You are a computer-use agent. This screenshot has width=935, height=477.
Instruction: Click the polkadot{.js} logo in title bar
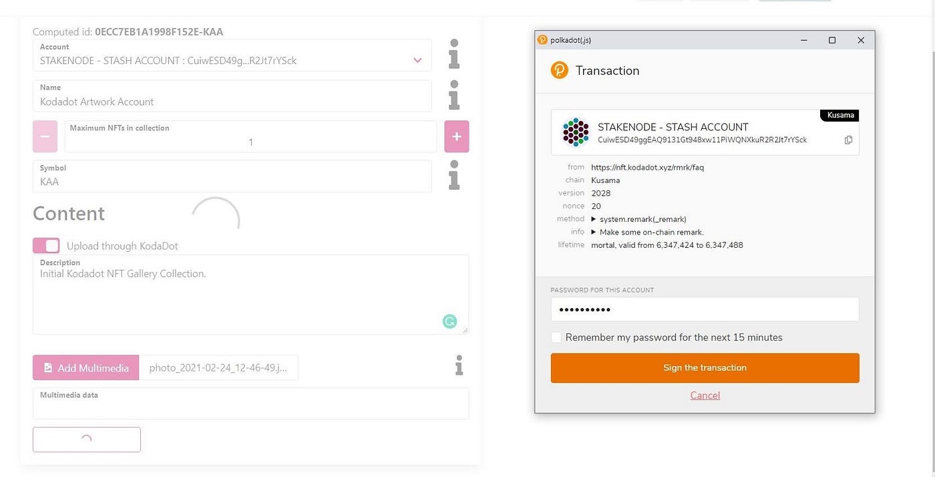point(542,40)
